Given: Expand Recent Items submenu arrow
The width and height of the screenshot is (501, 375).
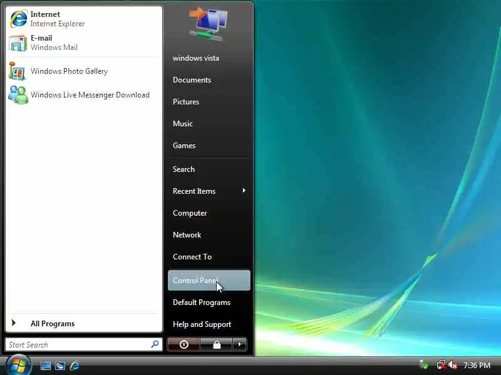Looking at the screenshot, I should (x=244, y=191).
